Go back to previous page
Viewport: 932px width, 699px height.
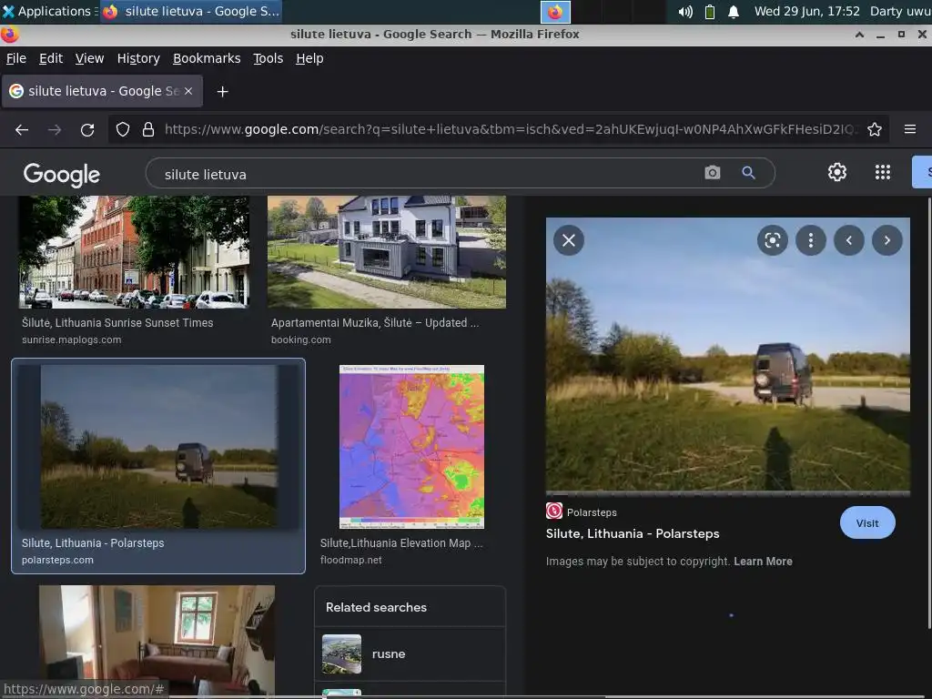pos(22,129)
